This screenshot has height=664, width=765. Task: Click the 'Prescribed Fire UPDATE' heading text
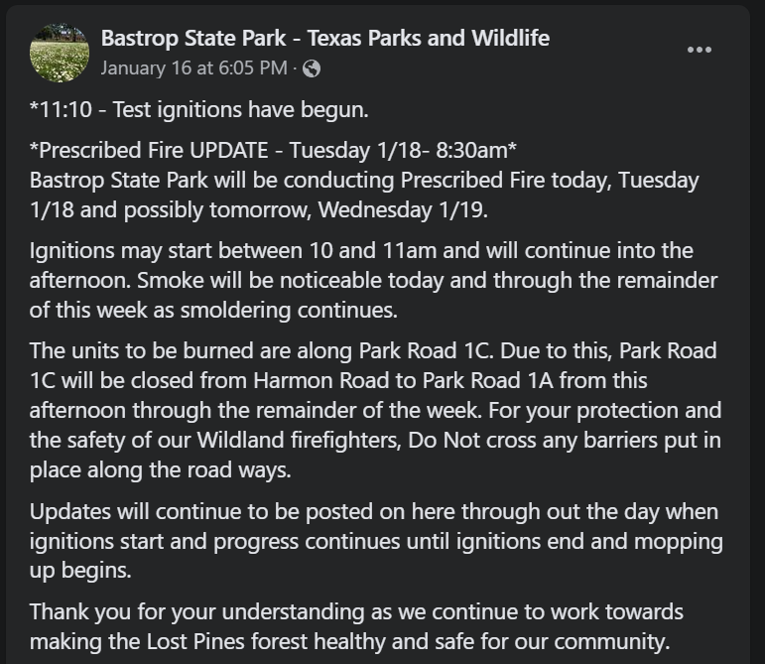pos(149,152)
